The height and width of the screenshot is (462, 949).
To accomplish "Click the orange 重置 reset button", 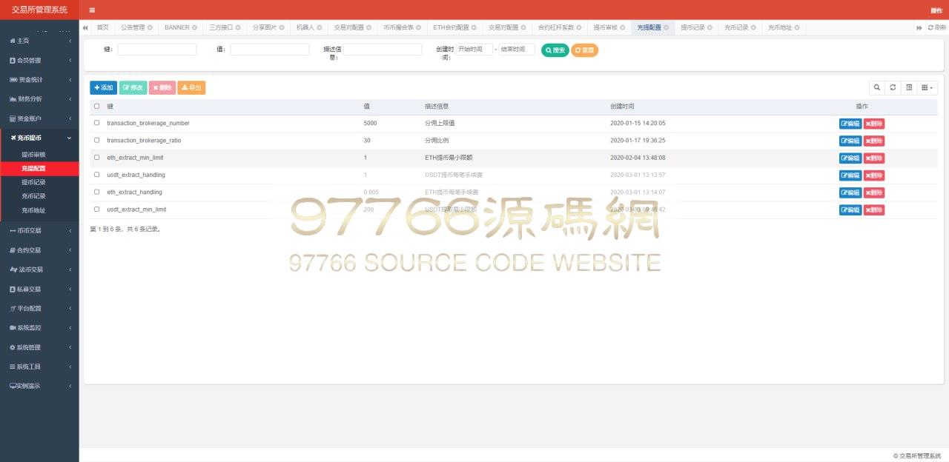I will pyautogui.click(x=584, y=50).
